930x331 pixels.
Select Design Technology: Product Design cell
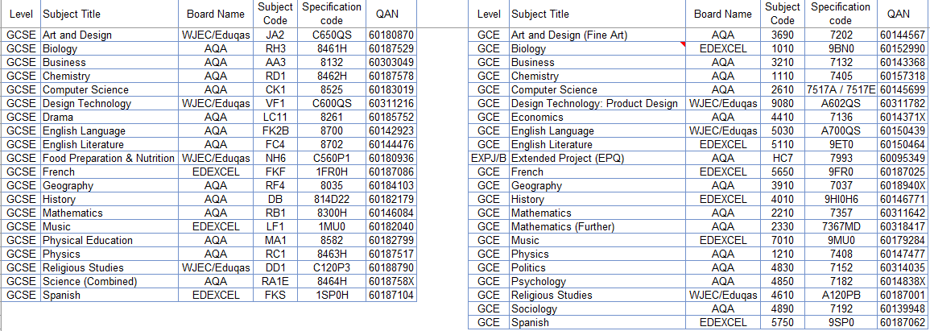point(597,103)
